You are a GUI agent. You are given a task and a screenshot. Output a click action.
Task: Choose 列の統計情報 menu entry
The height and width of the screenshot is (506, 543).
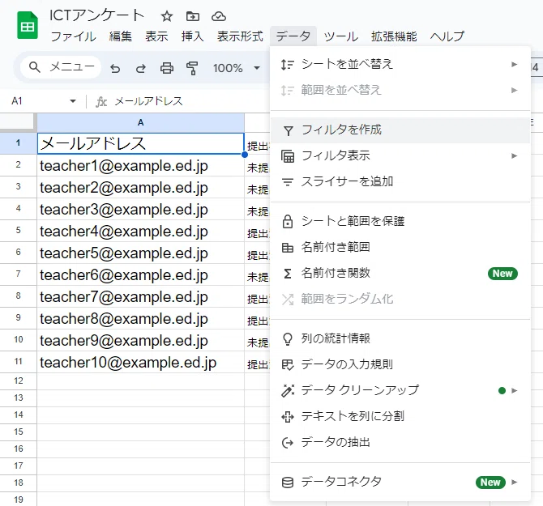coord(400,338)
